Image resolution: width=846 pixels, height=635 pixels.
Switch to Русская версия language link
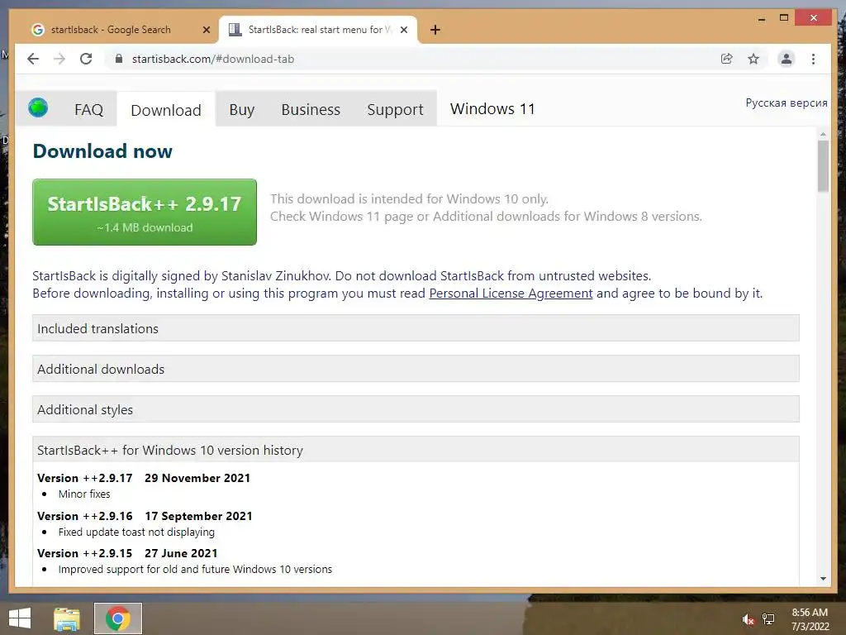pos(787,103)
